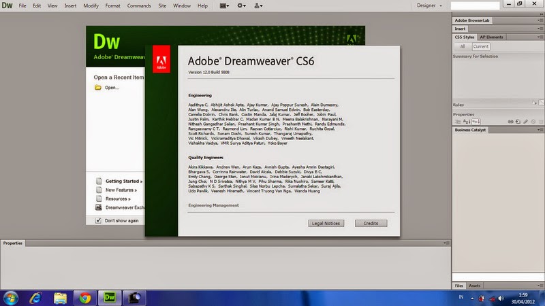Open the Files panel options menu
The image size is (545, 306).
[540, 286]
